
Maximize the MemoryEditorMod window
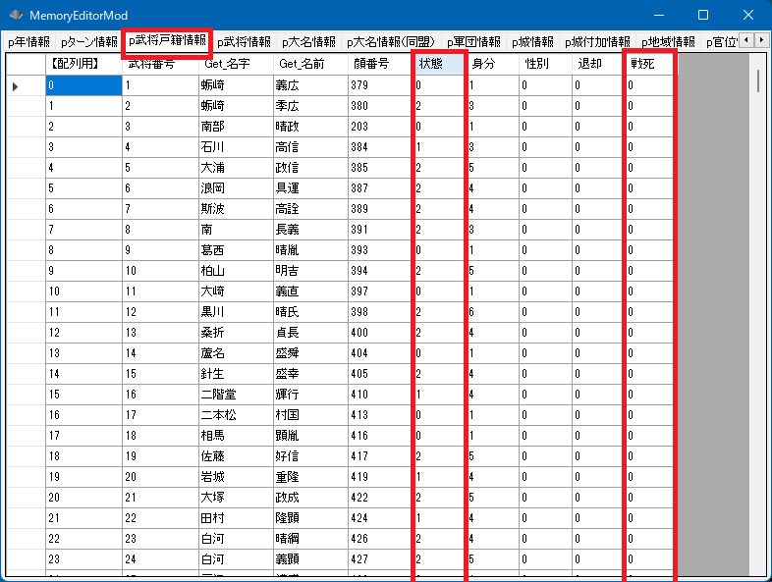[703, 16]
